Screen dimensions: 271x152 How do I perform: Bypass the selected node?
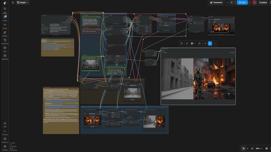pos(205,43)
